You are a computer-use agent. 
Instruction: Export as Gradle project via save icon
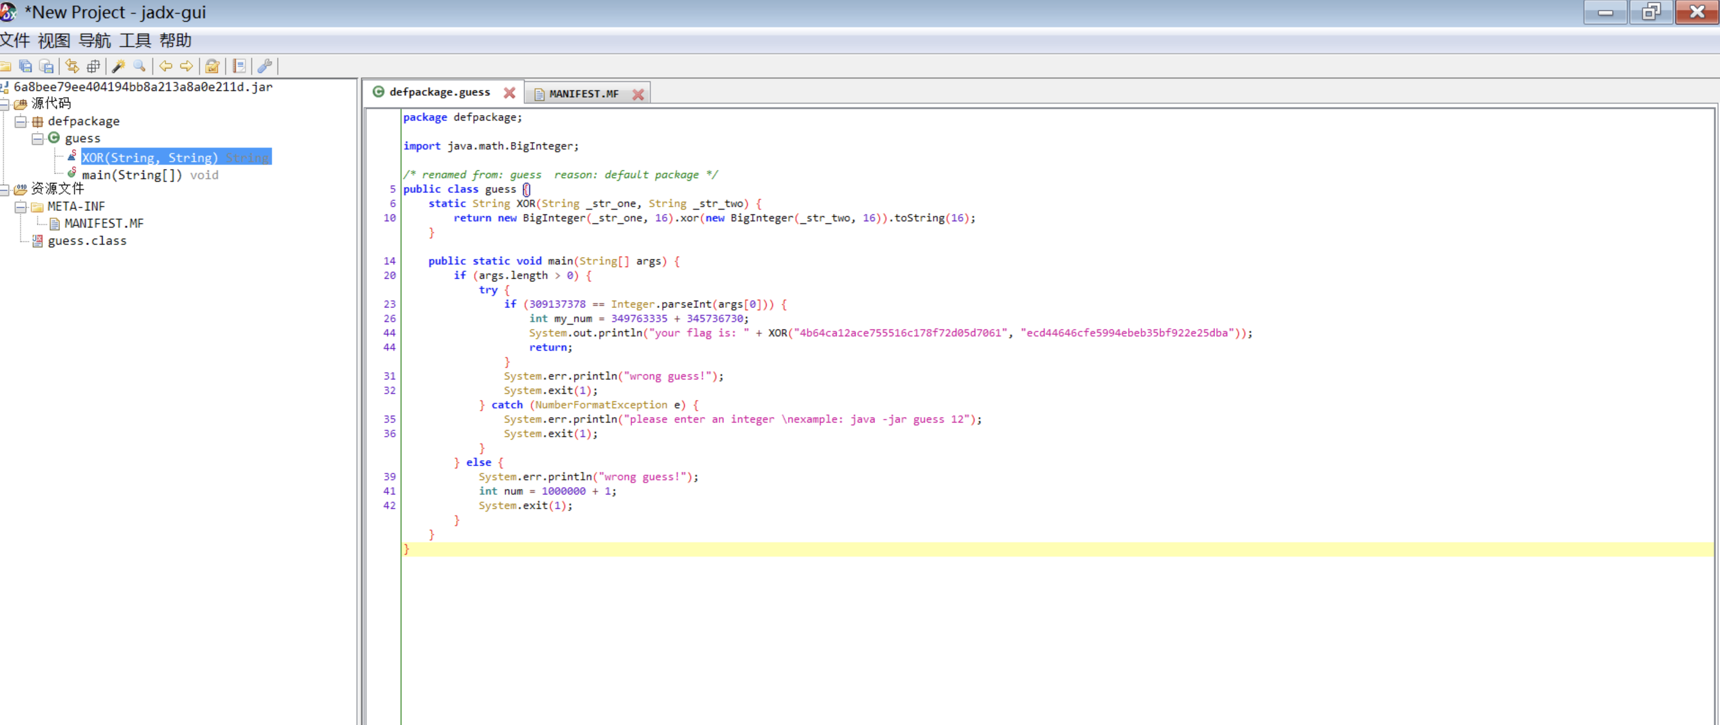(46, 66)
